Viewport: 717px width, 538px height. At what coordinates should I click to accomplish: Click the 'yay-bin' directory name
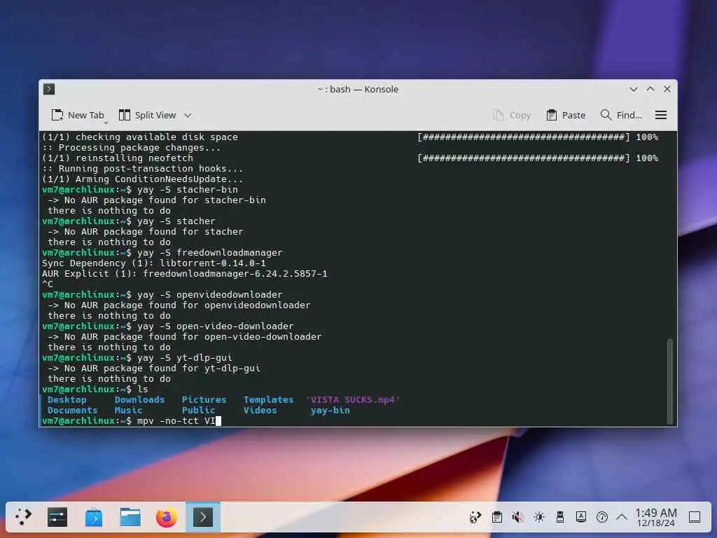[330, 411]
